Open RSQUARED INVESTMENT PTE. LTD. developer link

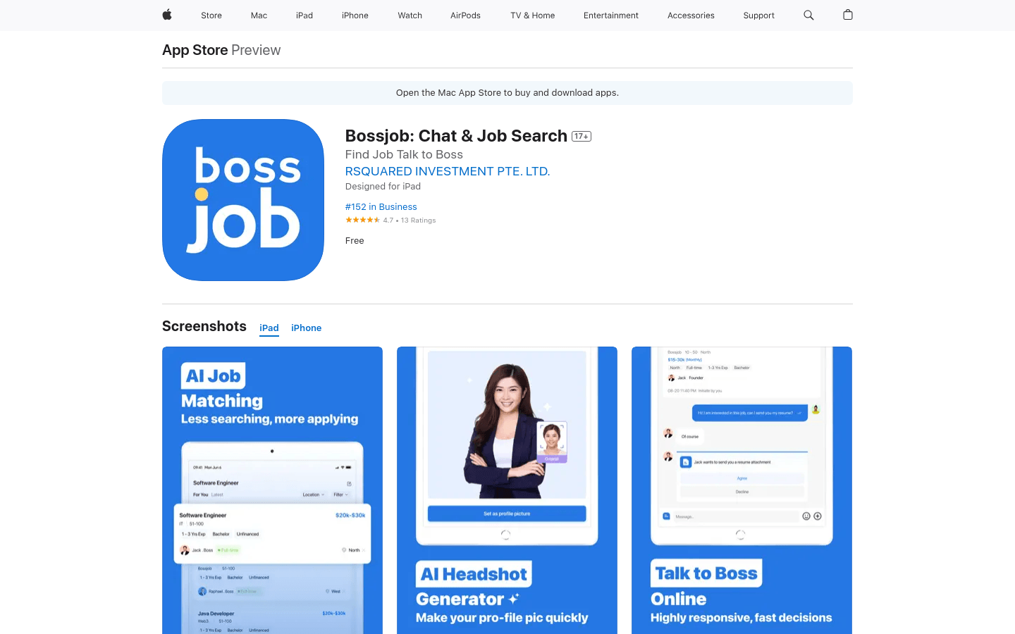pyautogui.click(x=448, y=171)
